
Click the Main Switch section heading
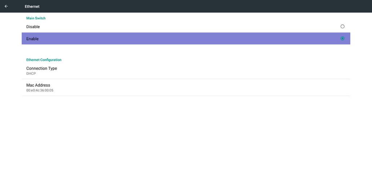36,18
